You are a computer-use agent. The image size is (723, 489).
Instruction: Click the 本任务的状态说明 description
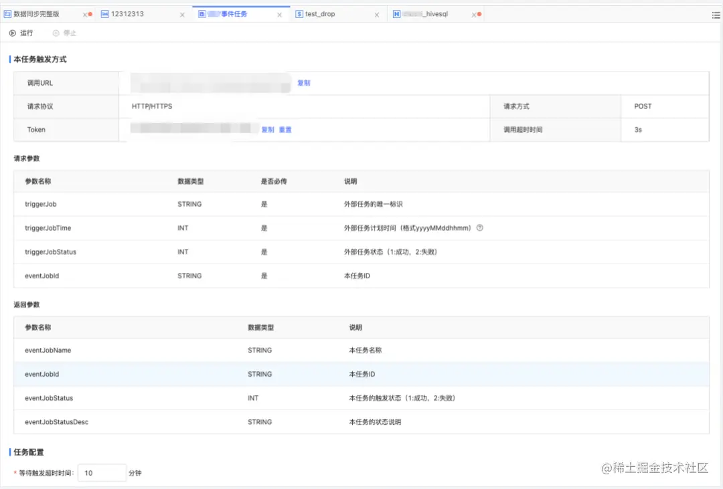[x=375, y=422]
